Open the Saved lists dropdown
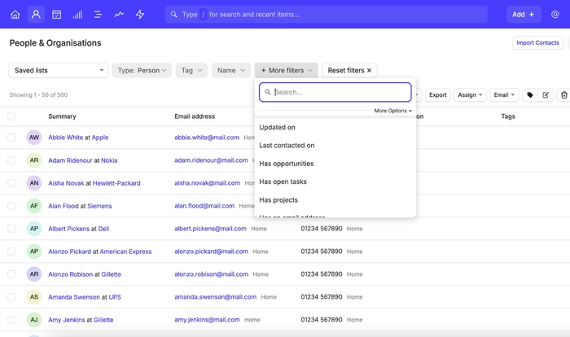The width and height of the screenshot is (570, 337). (58, 71)
